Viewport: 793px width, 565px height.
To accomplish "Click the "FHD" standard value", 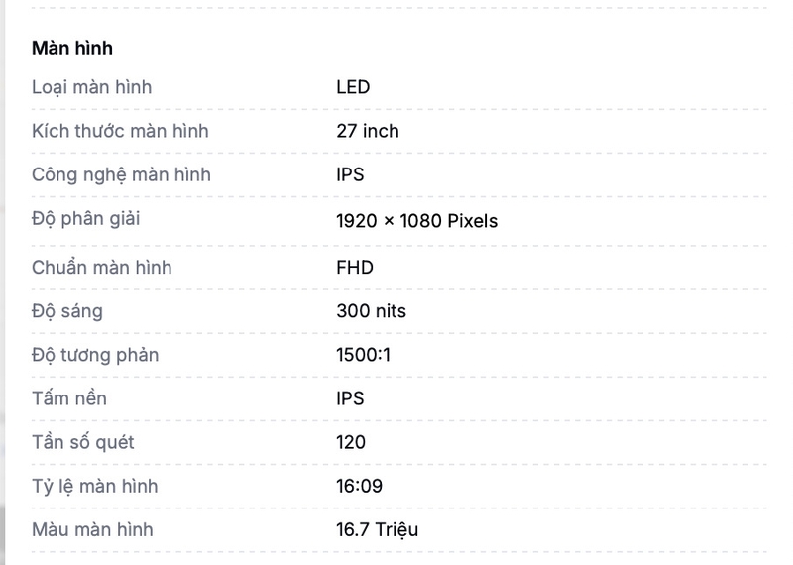I will (355, 267).
